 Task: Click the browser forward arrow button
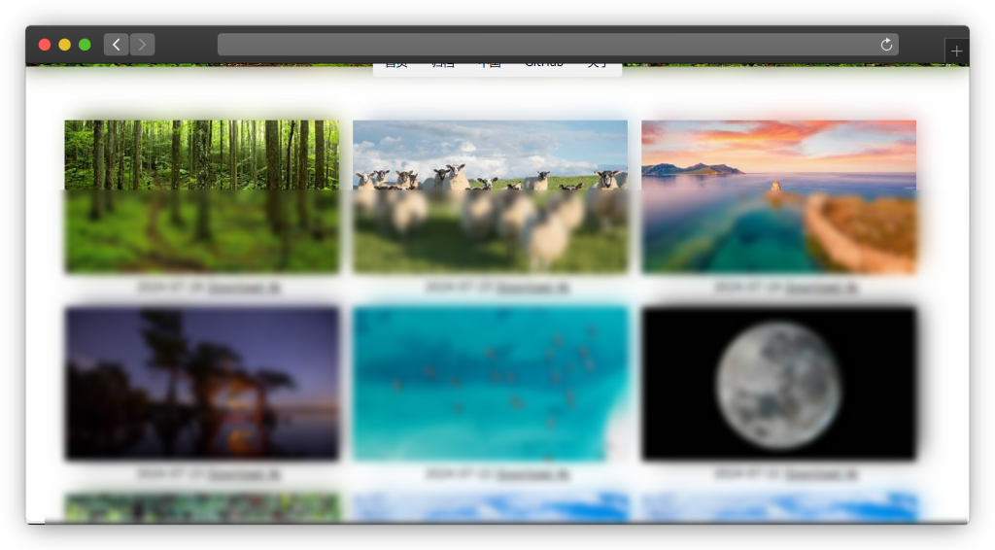(x=142, y=45)
